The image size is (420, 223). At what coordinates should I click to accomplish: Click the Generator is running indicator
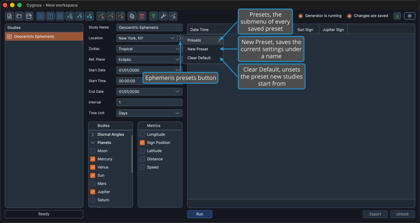320,16
